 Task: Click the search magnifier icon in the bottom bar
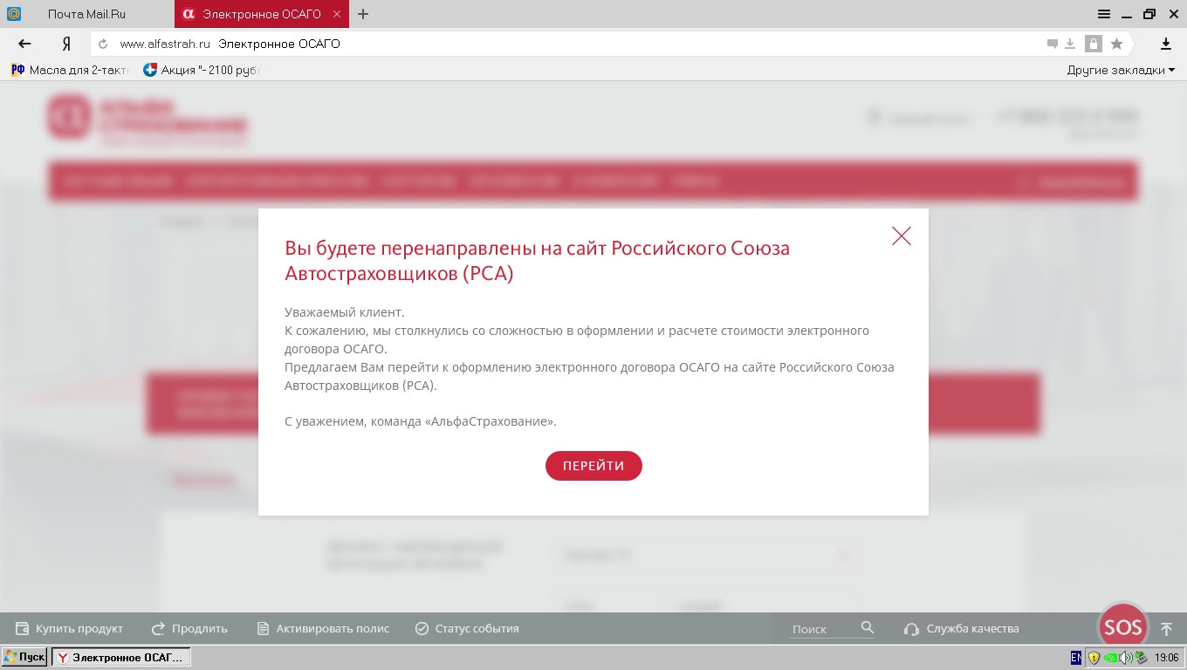click(x=867, y=627)
